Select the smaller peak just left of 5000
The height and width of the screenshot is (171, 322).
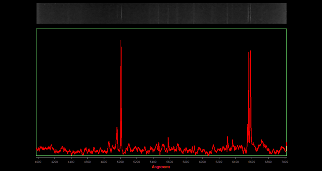pyautogui.click(x=117, y=128)
